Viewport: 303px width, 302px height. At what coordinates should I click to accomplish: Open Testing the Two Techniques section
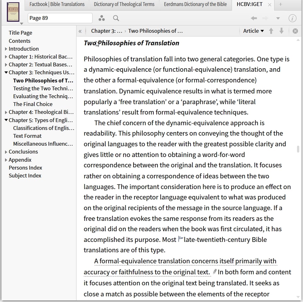(x=43, y=88)
